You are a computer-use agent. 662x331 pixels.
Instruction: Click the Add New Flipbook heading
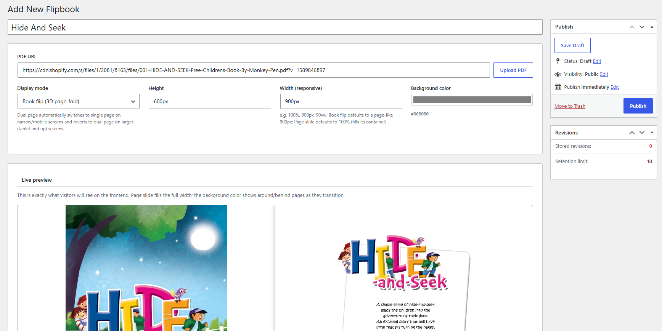[x=43, y=9]
